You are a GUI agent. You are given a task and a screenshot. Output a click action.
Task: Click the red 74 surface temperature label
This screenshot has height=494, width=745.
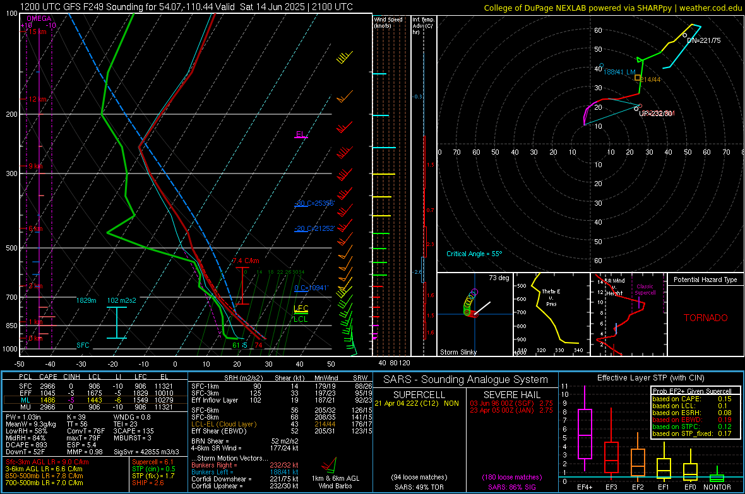tap(258, 345)
